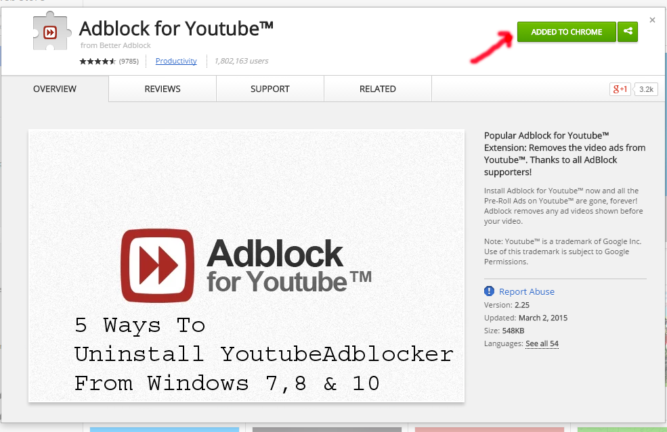Click the Added to Chrome button

tap(566, 32)
